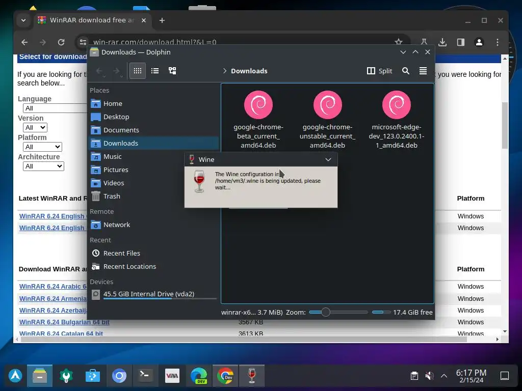
Task: Open Chrome tab search dropdown arrow
Action: [23, 20]
